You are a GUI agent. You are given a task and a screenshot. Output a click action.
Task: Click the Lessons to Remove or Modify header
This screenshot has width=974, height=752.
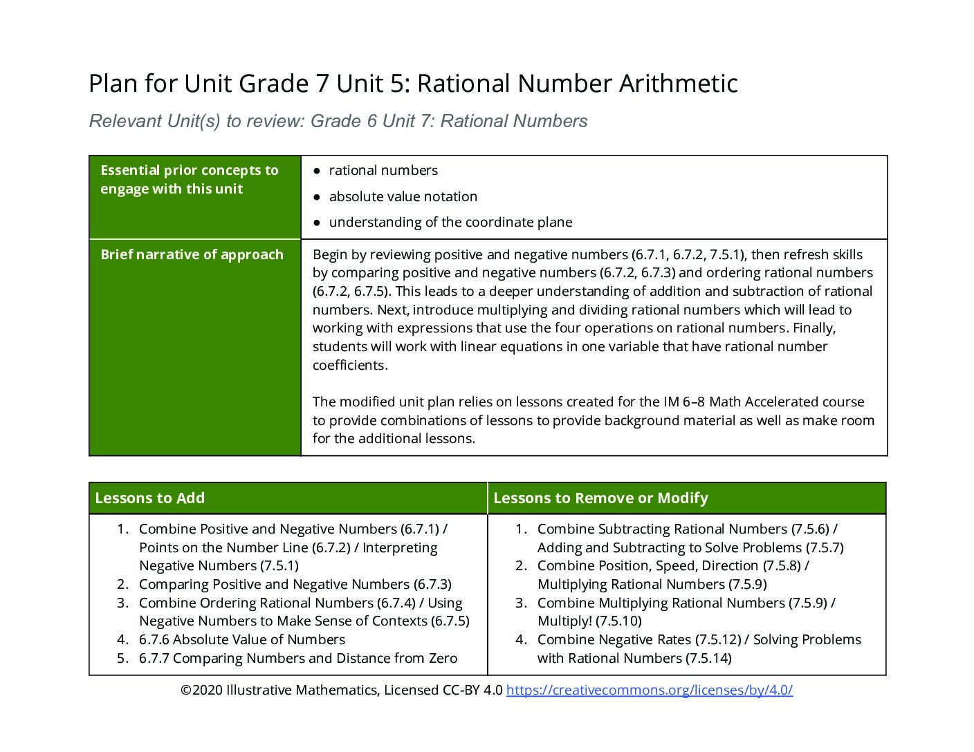click(x=687, y=498)
